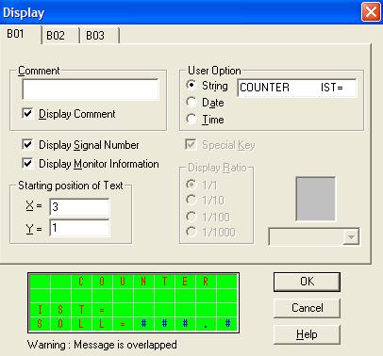Click the X starting position field
The height and width of the screenshot is (356, 383).
[x=79, y=207]
